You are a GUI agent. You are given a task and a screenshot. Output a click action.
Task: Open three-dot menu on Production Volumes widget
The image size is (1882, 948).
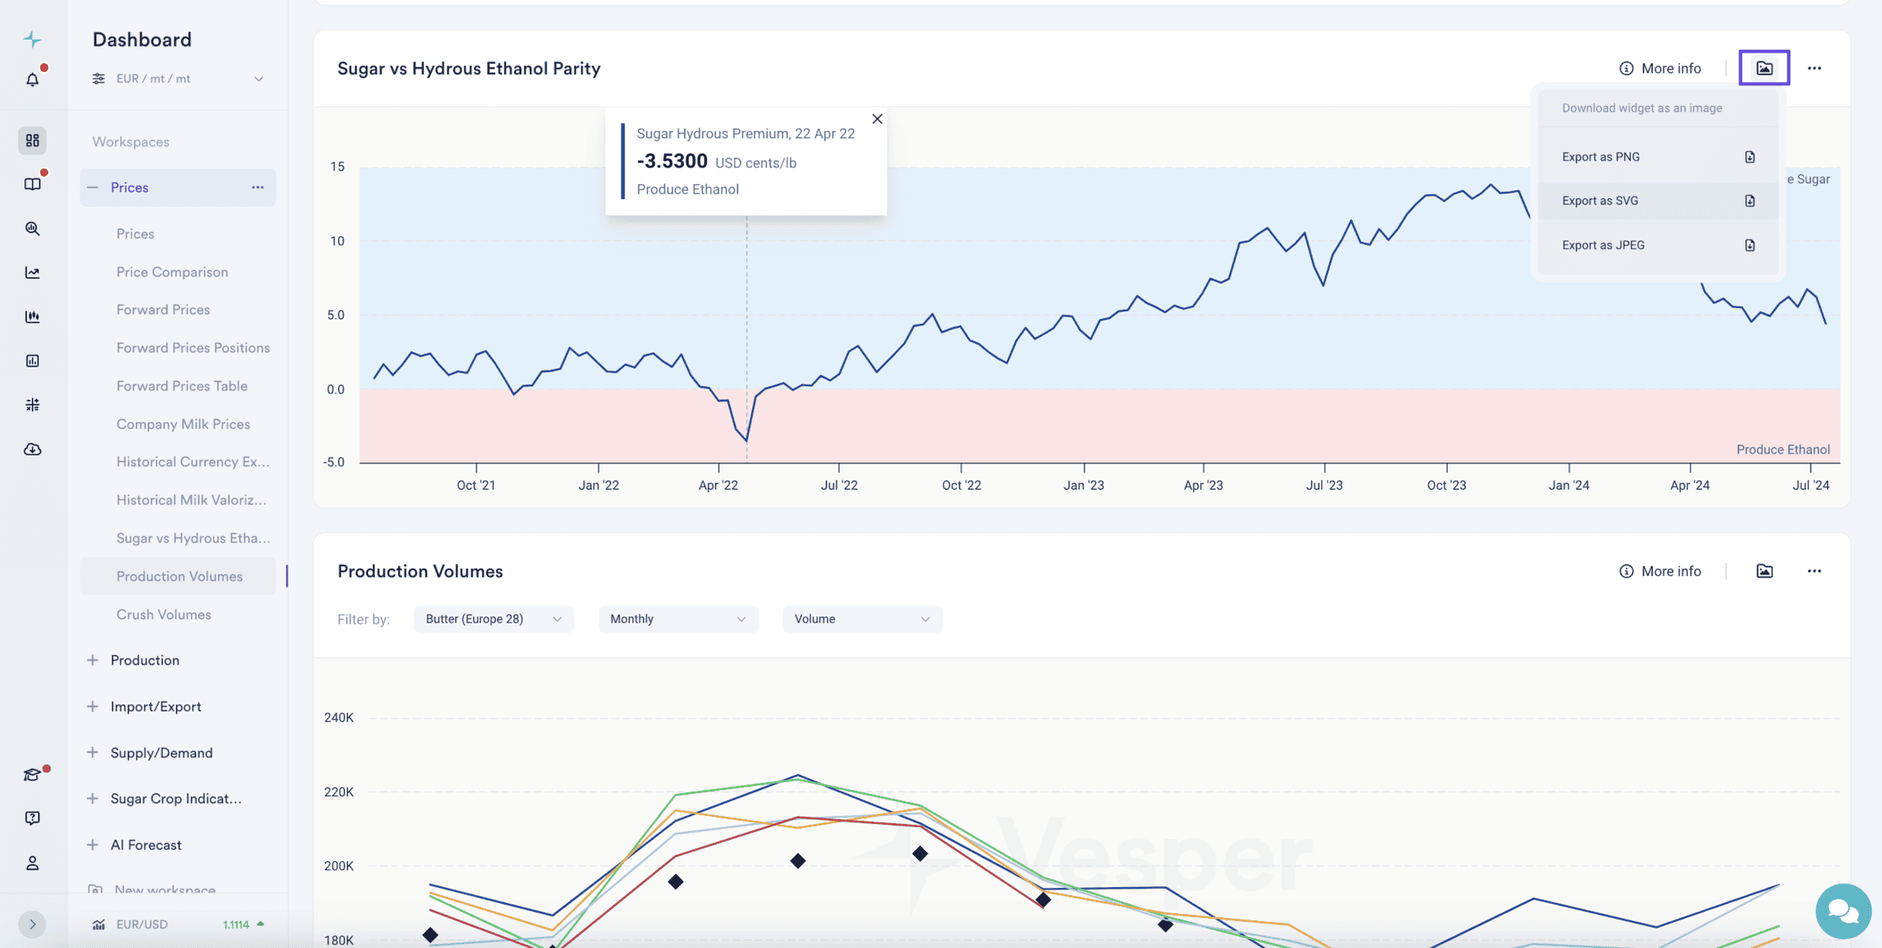click(1814, 571)
